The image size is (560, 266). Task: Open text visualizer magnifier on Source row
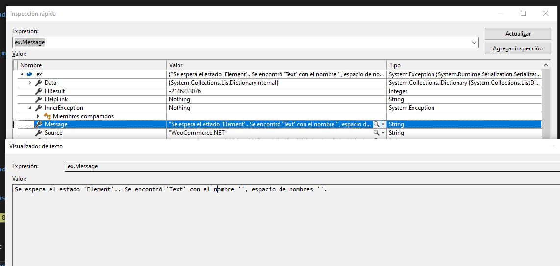376,133
